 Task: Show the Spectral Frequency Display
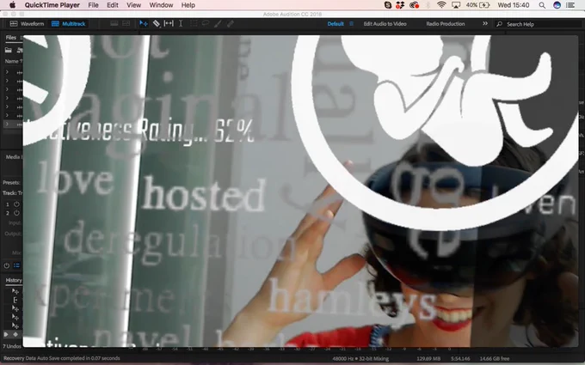coord(114,23)
